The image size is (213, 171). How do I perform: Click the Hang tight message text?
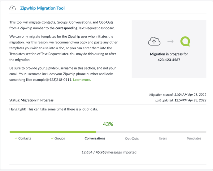click(54, 109)
